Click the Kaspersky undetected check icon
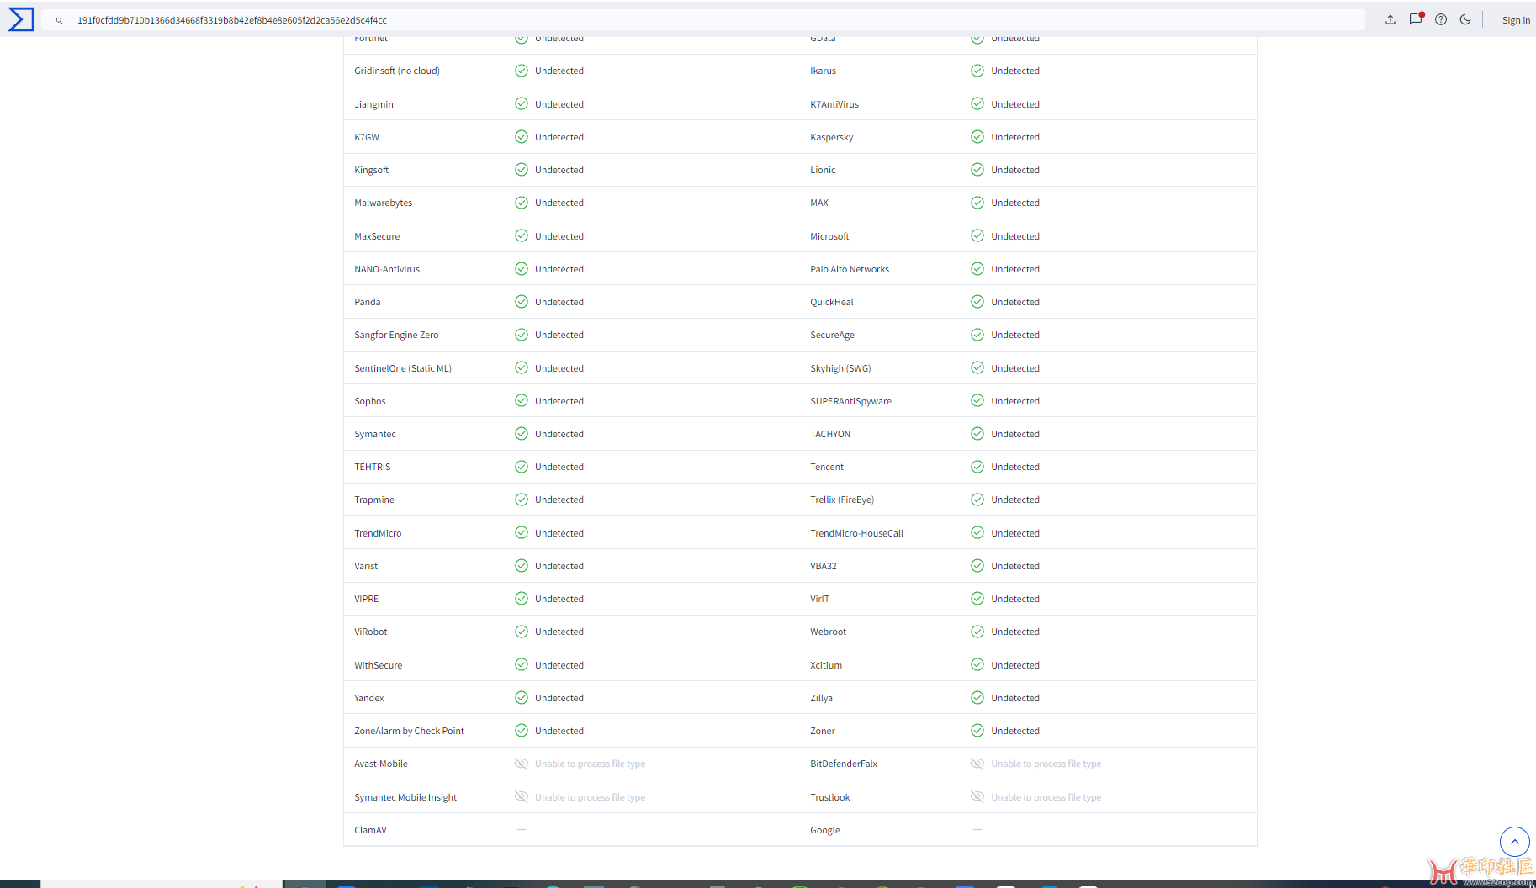Screen dimensions: 1536x888 [x=977, y=136]
